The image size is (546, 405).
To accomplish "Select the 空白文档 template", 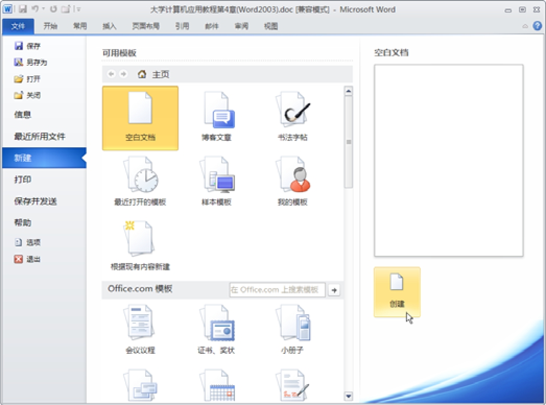I will click(x=140, y=118).
